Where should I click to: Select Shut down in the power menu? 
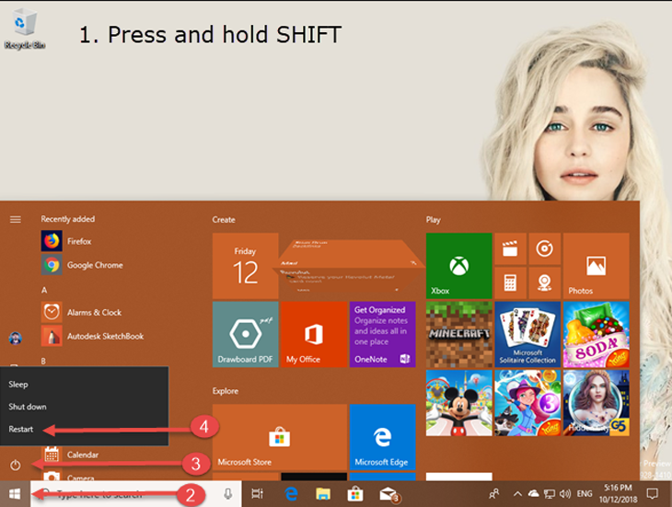[84, 407]
